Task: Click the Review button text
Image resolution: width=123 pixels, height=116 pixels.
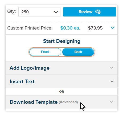Action: point(85,12)
